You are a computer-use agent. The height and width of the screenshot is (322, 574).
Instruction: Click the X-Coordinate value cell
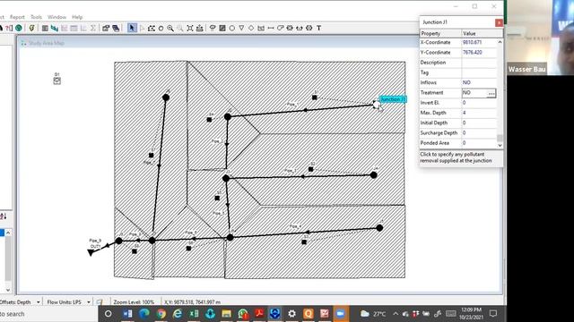pos(479,42)
